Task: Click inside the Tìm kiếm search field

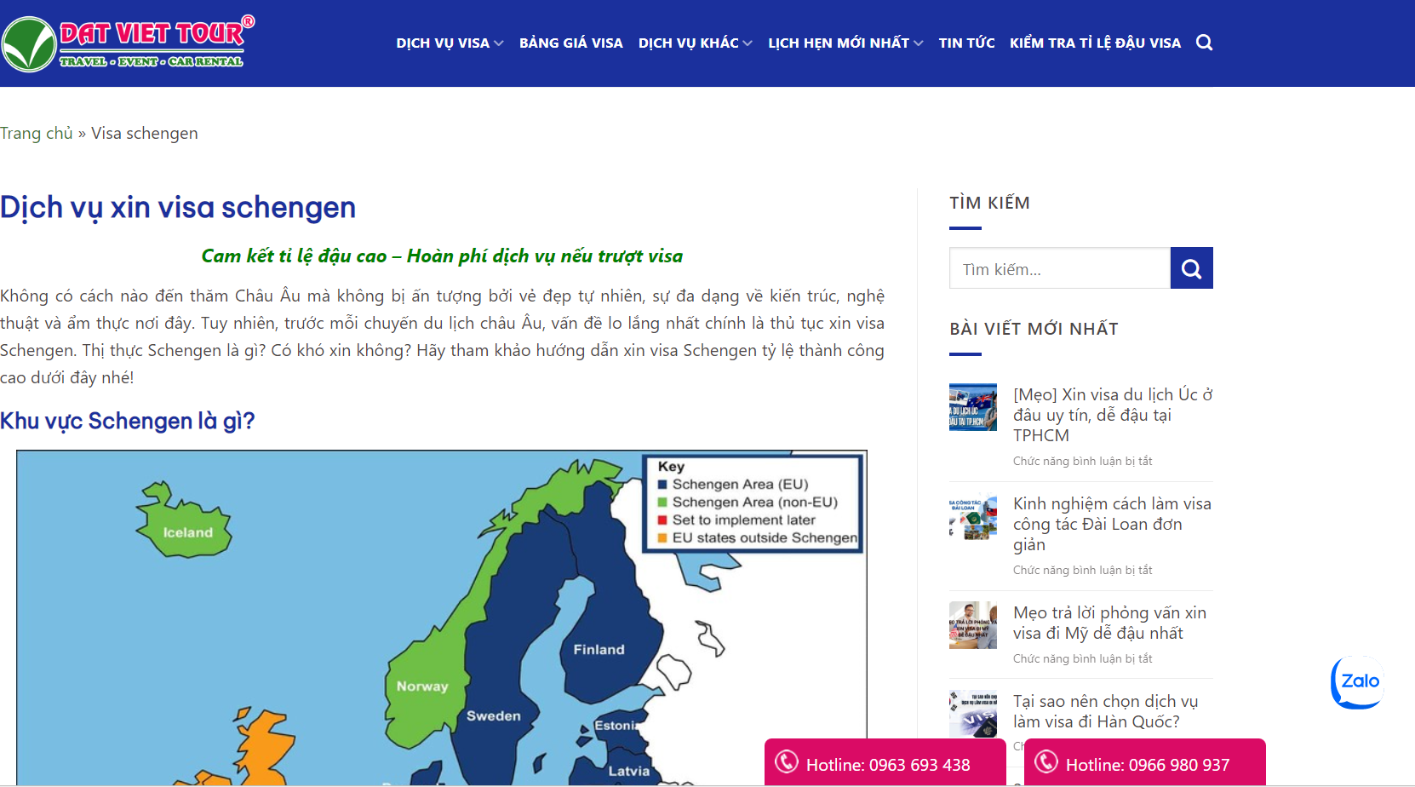Action: coord(1059,267)
